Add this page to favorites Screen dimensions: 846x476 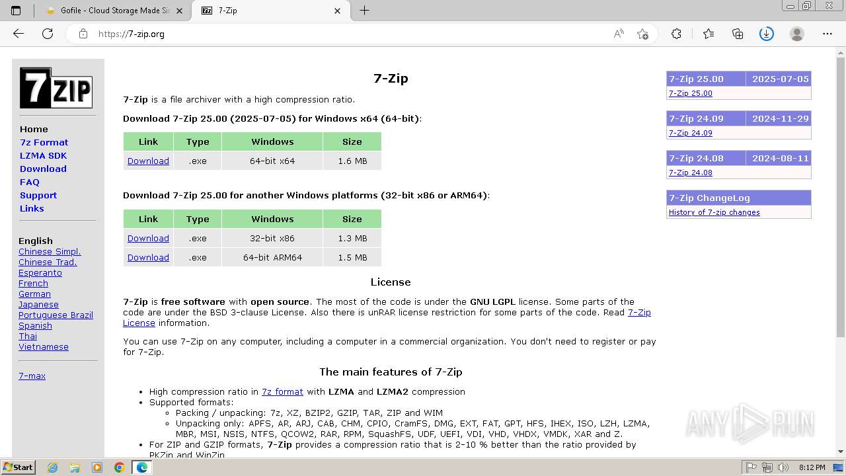[642, 34]
